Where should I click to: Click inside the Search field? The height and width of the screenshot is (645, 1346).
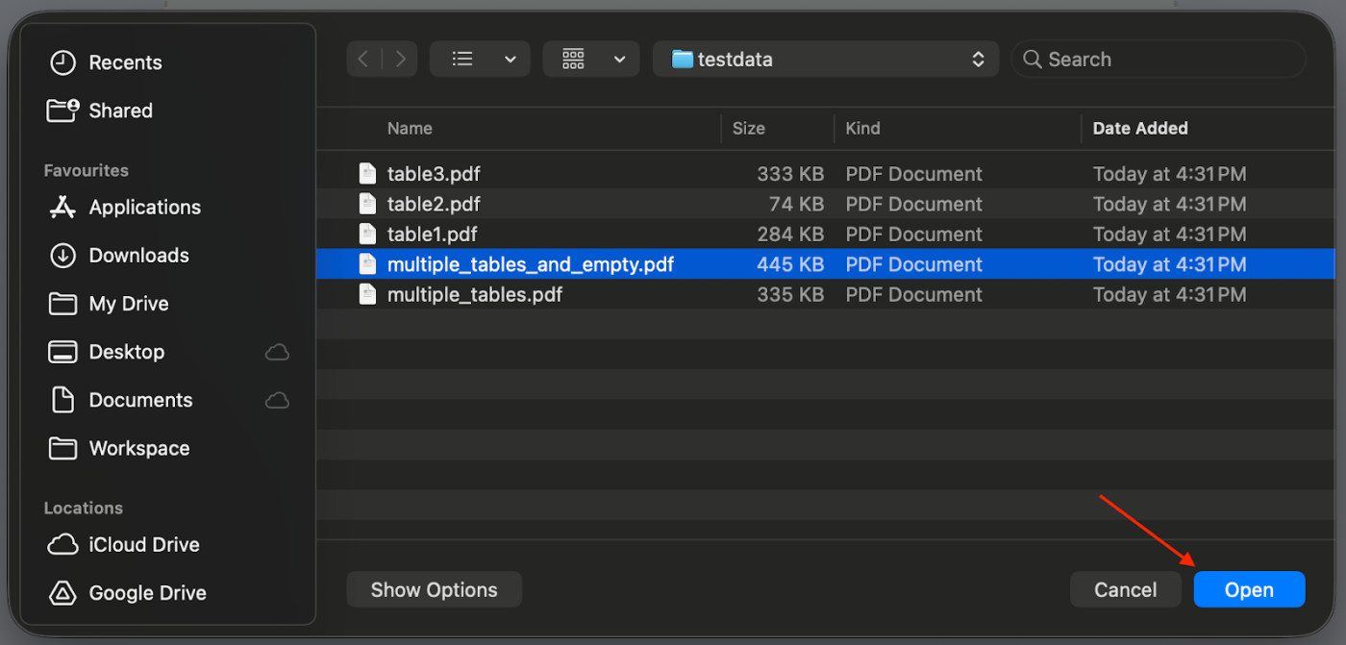pos(1115,59)
